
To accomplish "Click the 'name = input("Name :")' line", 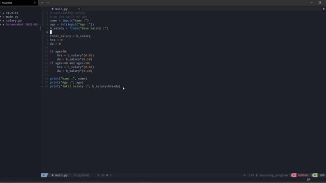I will (69, 20).
